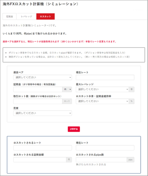
Task: Switch to the 証拠金 tab
Action: tap(10, 17)
